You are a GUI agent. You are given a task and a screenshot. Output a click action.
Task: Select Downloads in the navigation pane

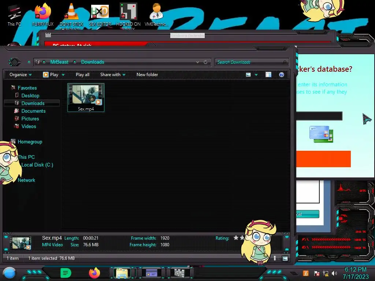tap(33, 103)
